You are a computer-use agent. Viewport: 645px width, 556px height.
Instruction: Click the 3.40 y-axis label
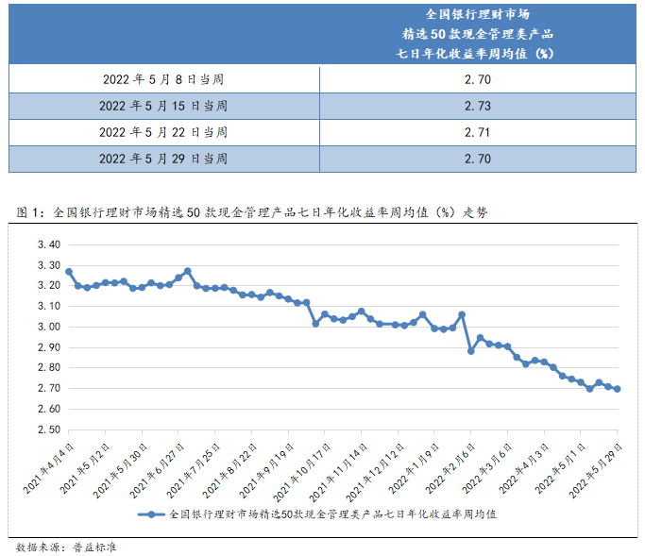click(48, 244)
